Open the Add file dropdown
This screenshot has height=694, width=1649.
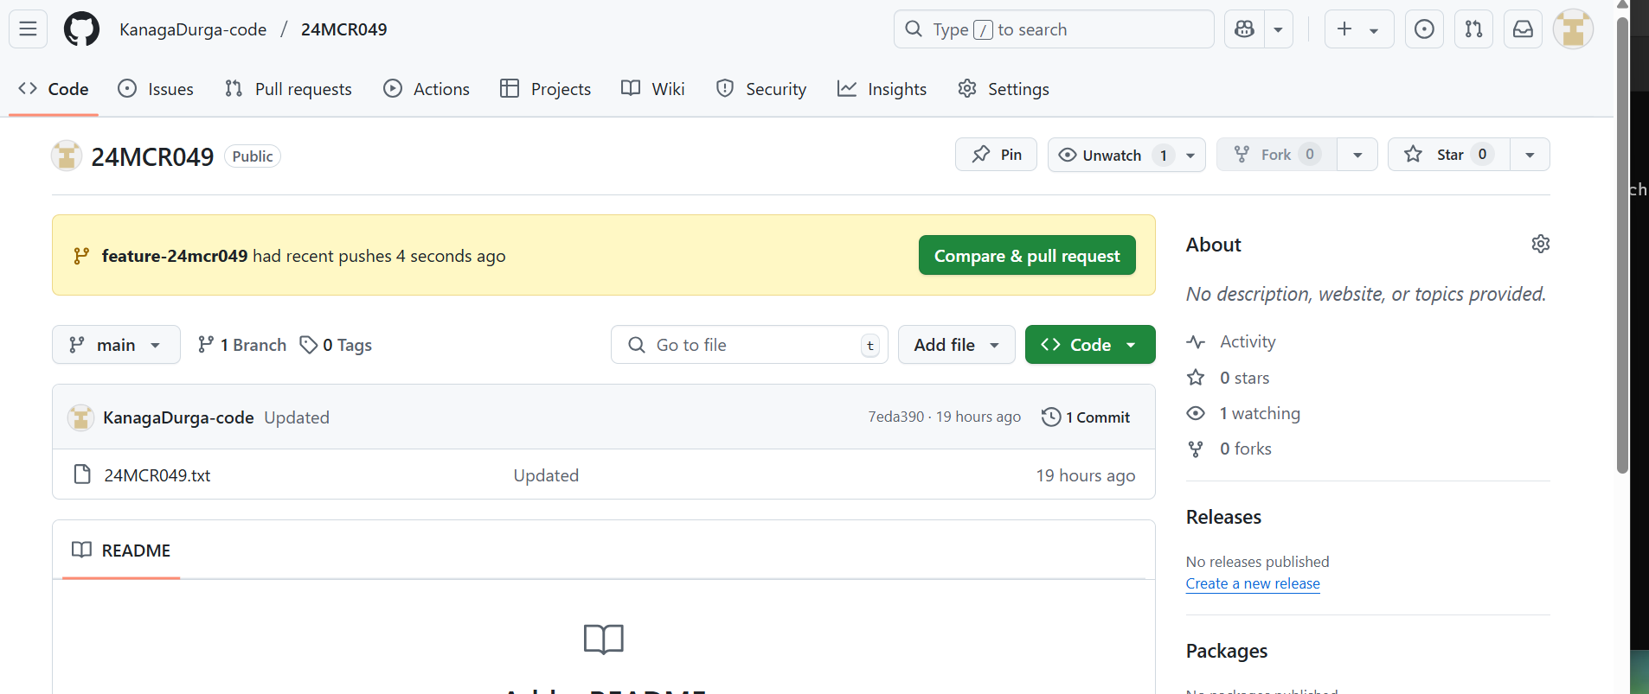coord(956,345)
